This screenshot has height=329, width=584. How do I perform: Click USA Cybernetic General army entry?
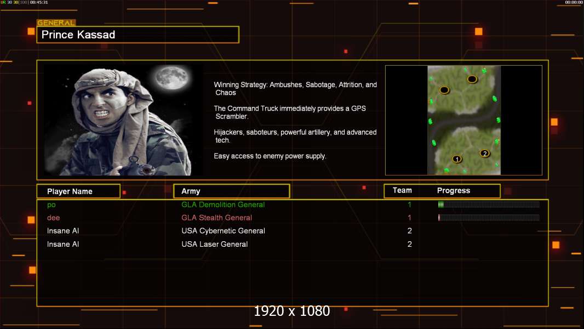click(223, 231)
